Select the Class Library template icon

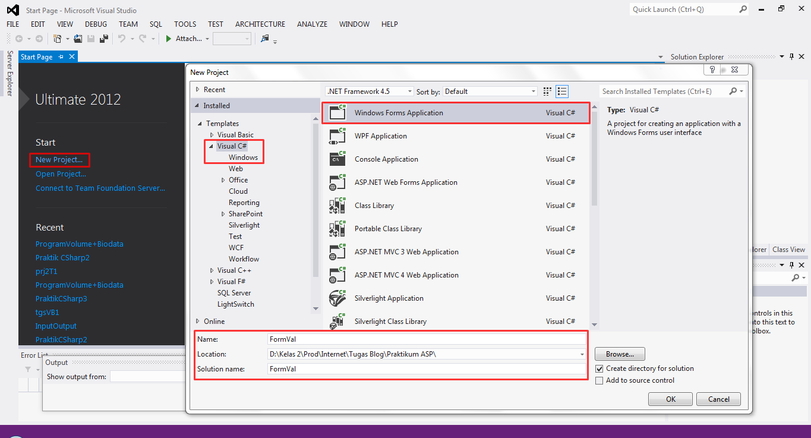(x=337, y=206)
